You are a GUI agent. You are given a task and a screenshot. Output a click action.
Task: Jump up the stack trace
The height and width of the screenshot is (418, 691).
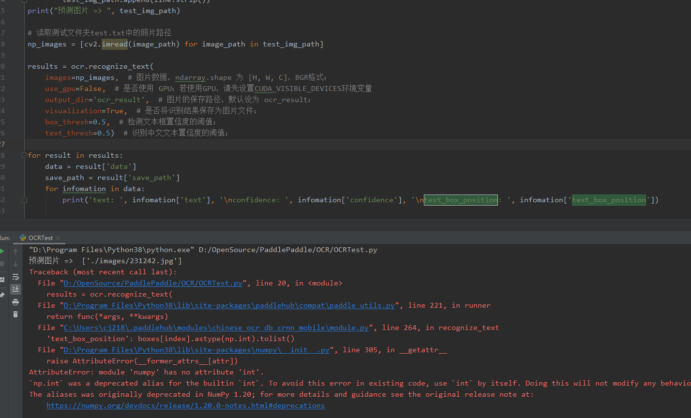(15, 251)
